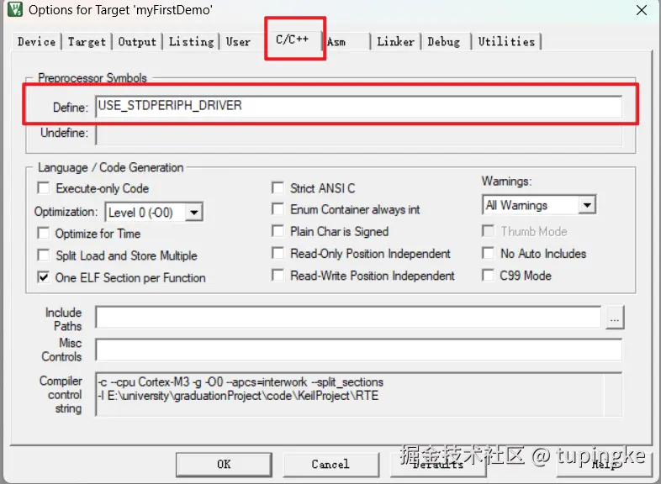Open Include Paths browse button
Screen dimensions: 661x484
pos(615,318)
